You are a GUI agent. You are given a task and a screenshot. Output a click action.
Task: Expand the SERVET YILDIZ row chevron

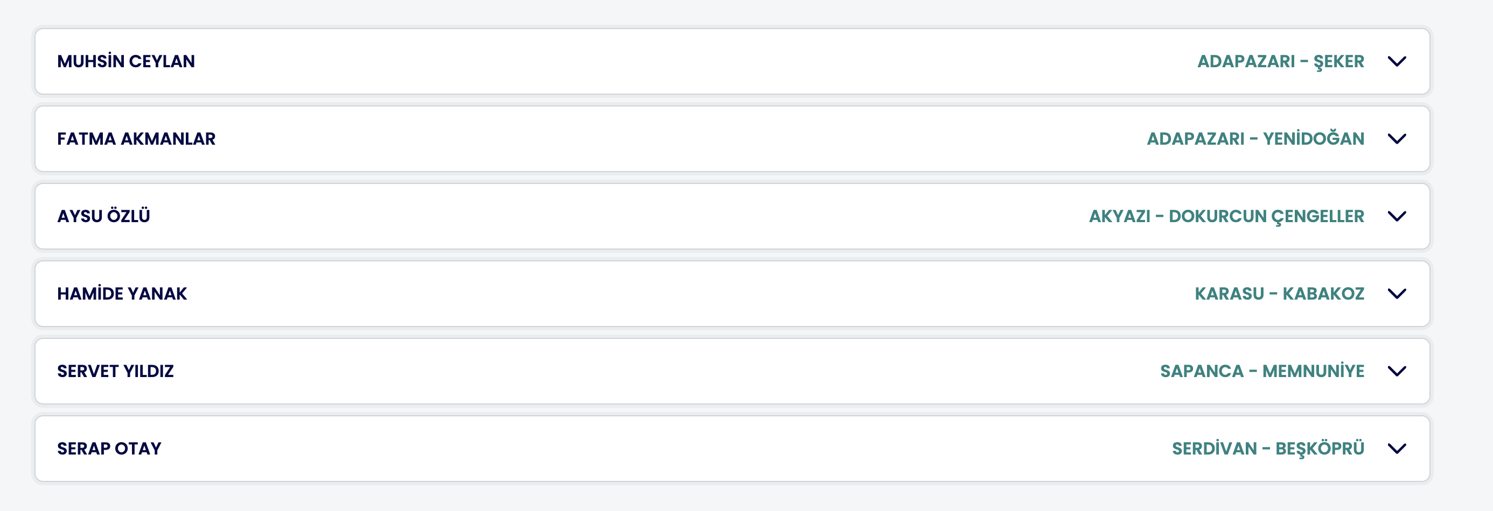(1397, 371)
